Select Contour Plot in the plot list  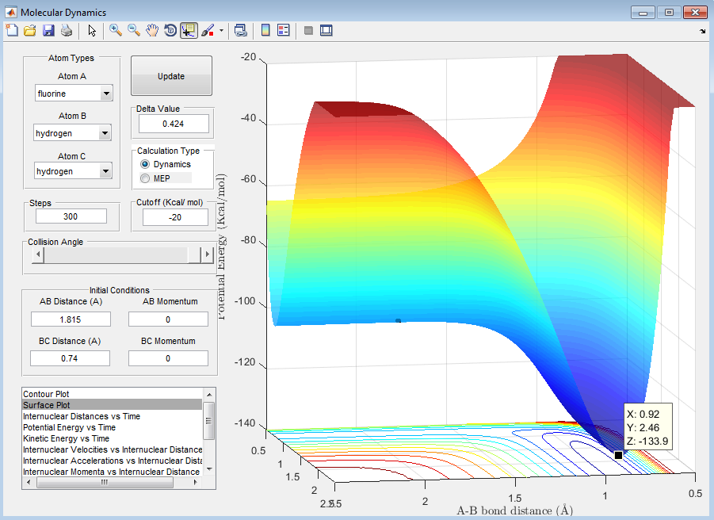click(x=46, y=394)
